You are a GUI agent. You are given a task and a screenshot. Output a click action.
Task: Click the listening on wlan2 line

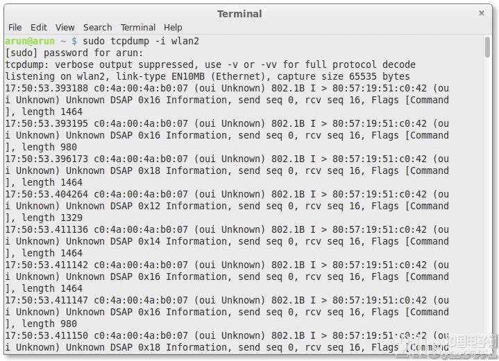pyautogui.click(x=208, y=77)
